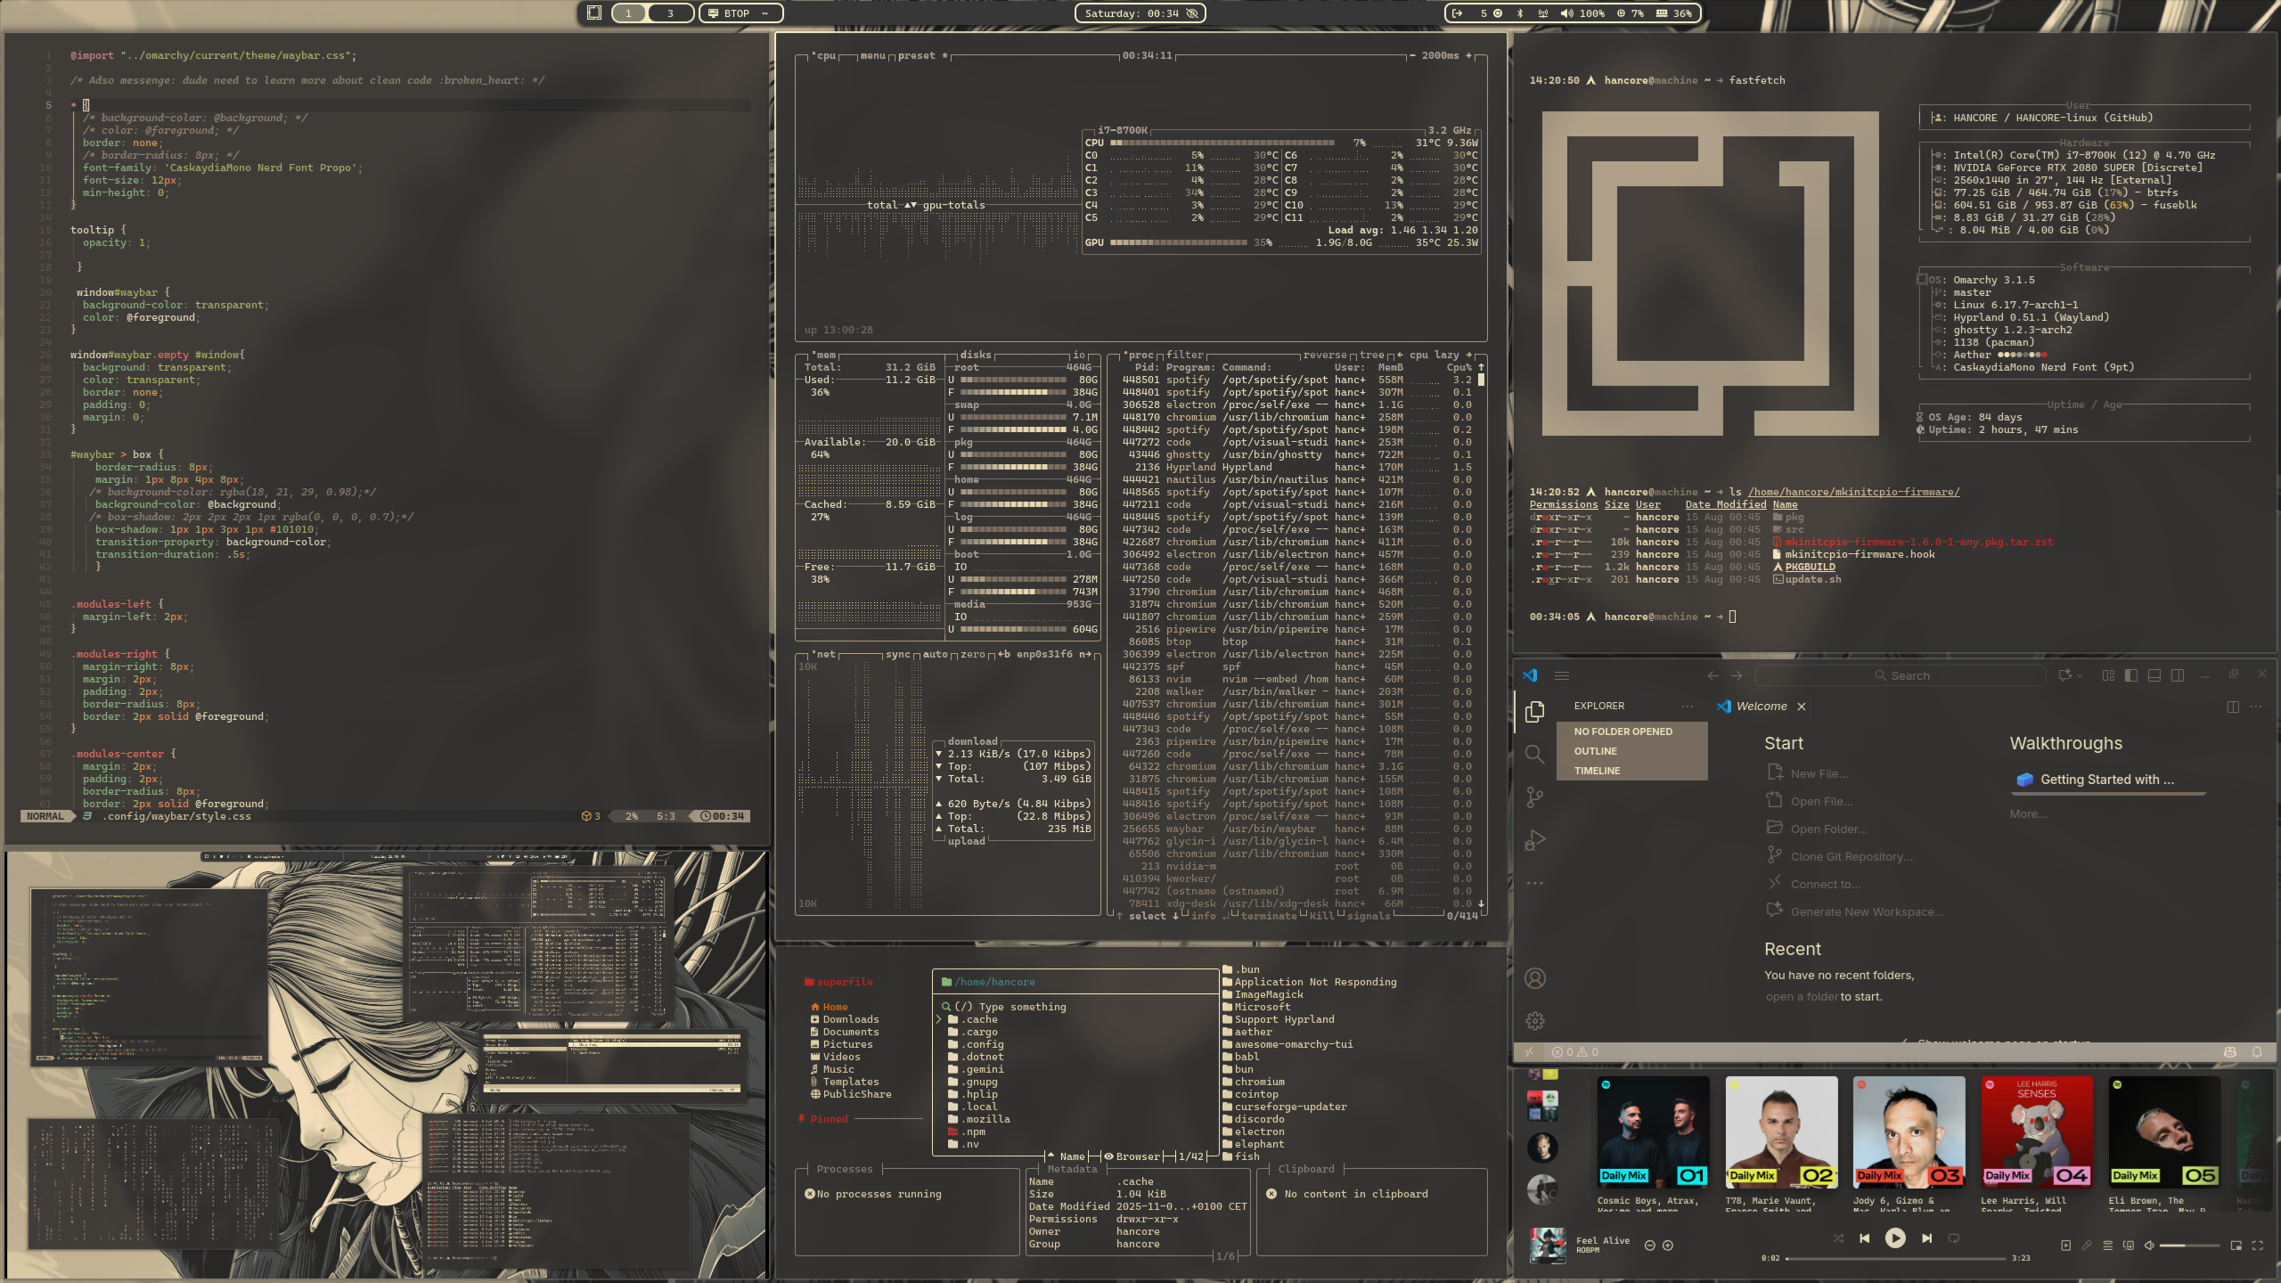The image size is (2281, 1283).
Task: Toggle Spotify shuffle
Action: click(1838, 1238)
